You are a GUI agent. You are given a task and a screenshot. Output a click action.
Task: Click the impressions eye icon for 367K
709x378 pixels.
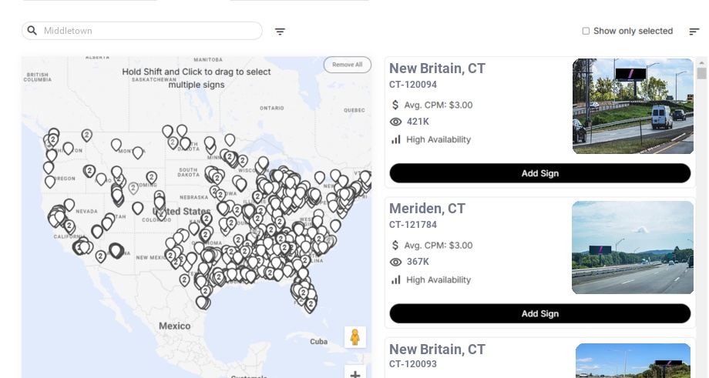click(x=396, y=262)
